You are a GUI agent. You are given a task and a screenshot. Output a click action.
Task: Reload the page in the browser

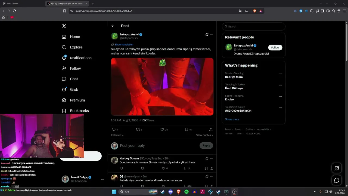(x=14, y=11)
